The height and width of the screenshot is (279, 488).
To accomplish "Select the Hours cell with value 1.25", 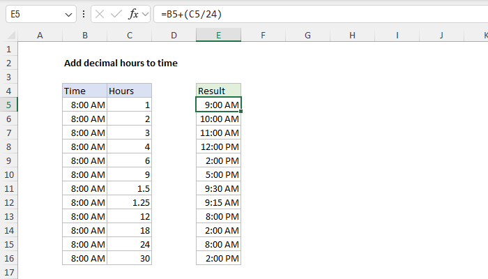I will click(130, 203).
